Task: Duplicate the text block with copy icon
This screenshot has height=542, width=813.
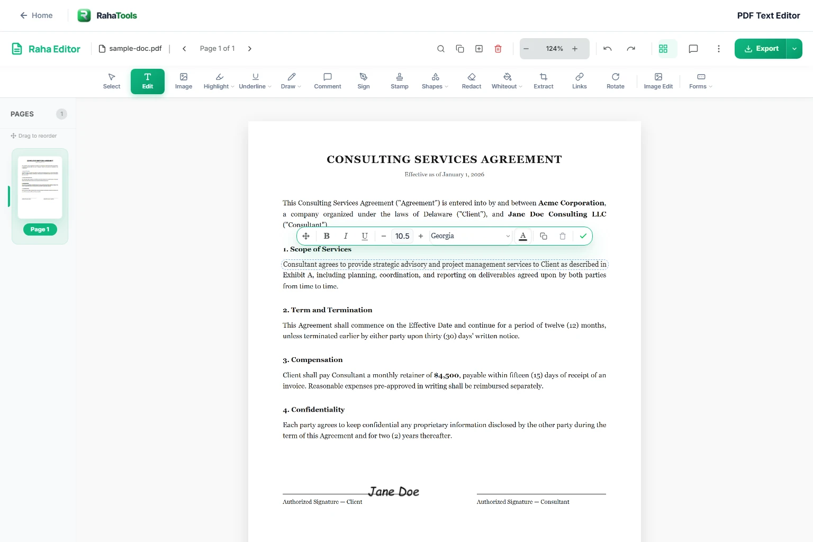Action: click(544, 236)
